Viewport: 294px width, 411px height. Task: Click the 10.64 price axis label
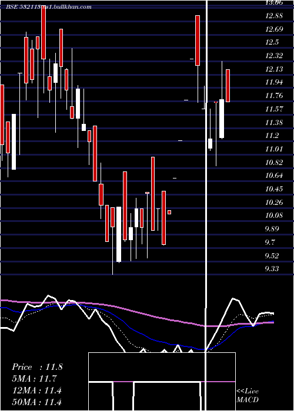coord(274,176)
